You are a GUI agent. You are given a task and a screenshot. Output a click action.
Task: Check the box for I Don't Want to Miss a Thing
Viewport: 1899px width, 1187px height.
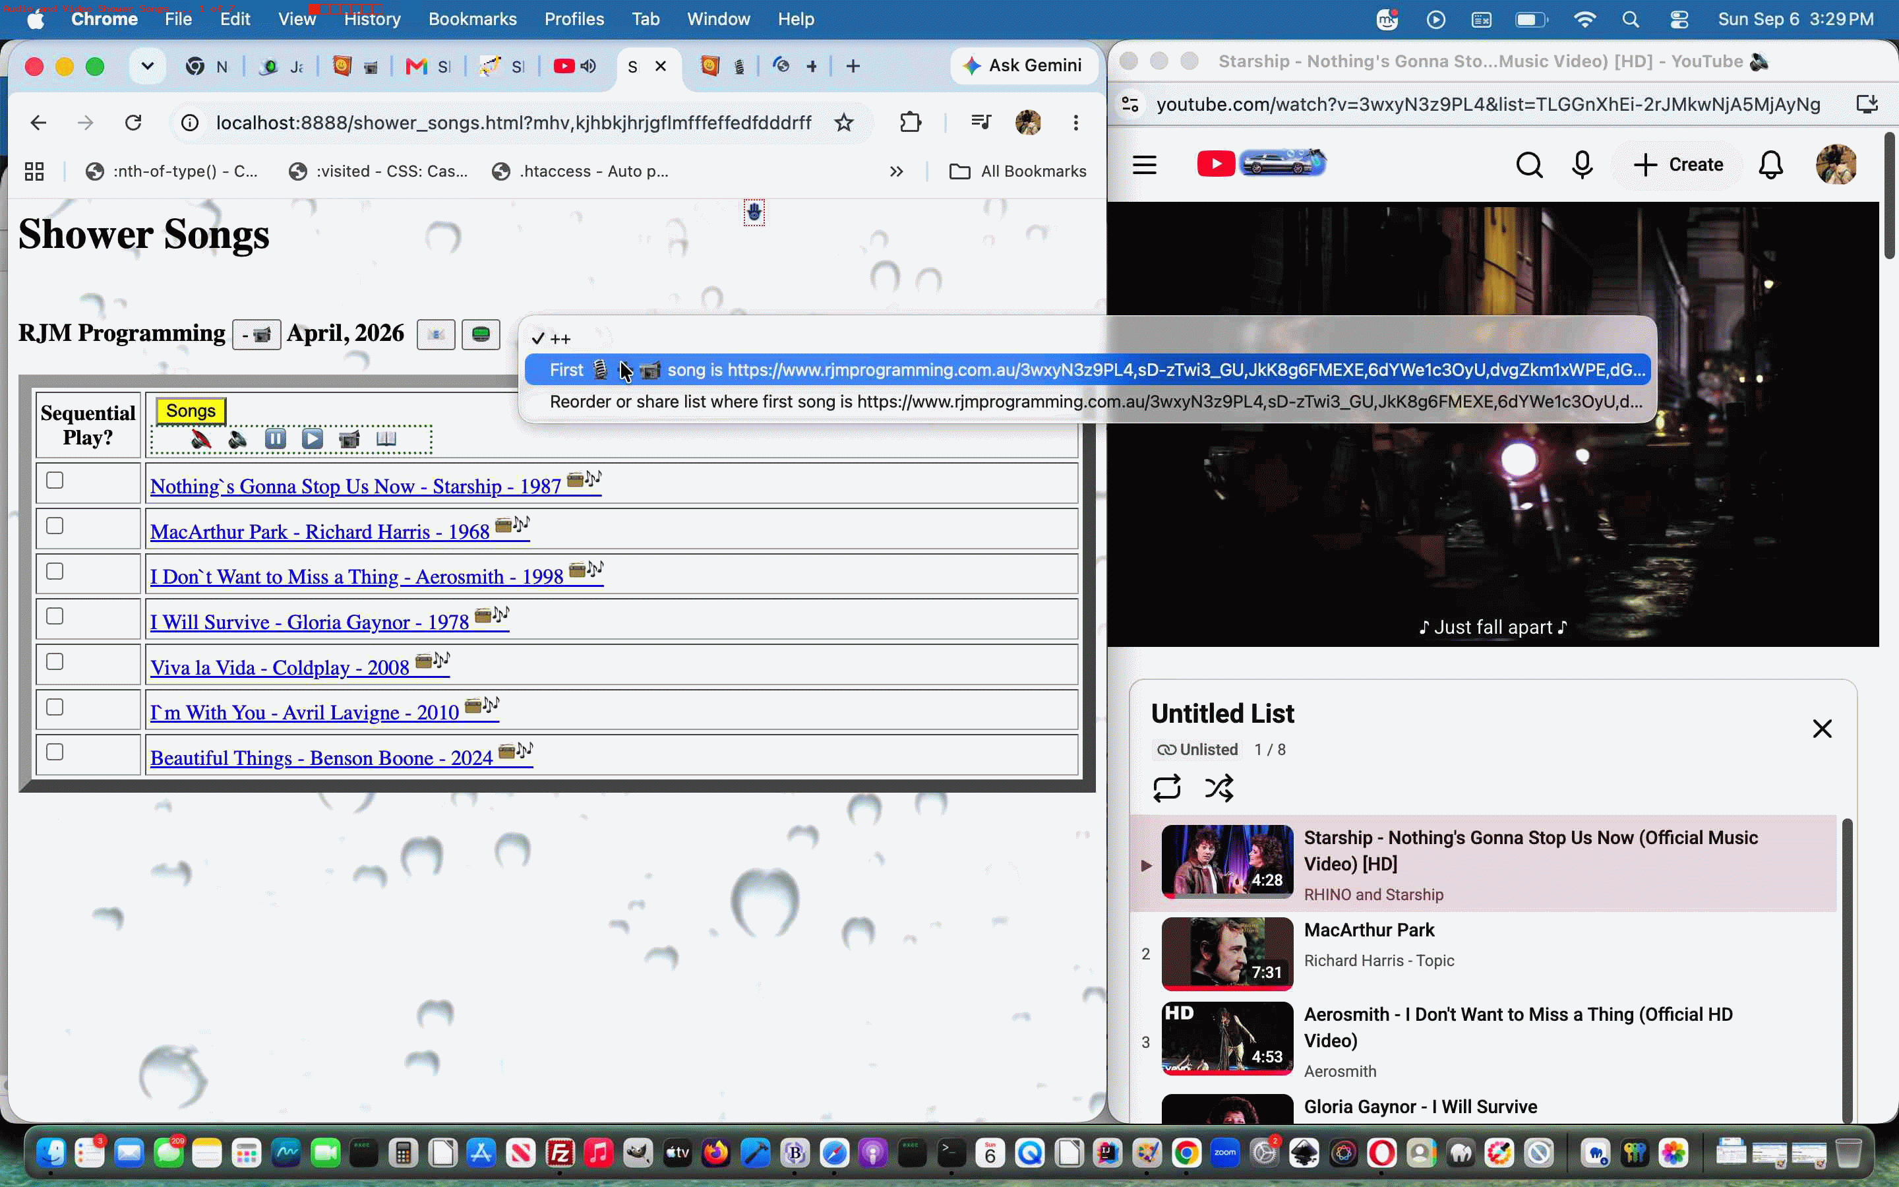(54, 570)
